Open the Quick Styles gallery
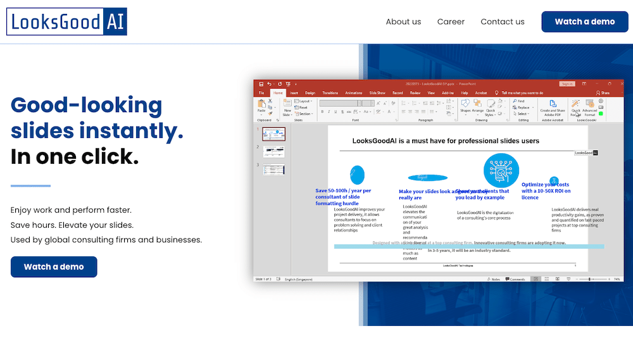The height and width of the screenshot is (350, 633). pyautogui.click(x=491, y=108)
